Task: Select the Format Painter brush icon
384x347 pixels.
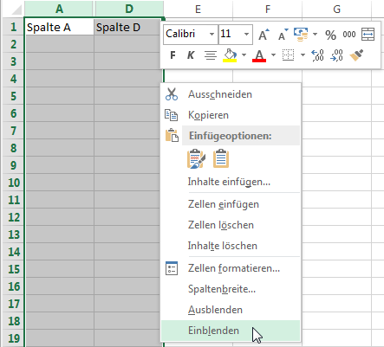Action: pyautogui.click(x=356, y=55)
